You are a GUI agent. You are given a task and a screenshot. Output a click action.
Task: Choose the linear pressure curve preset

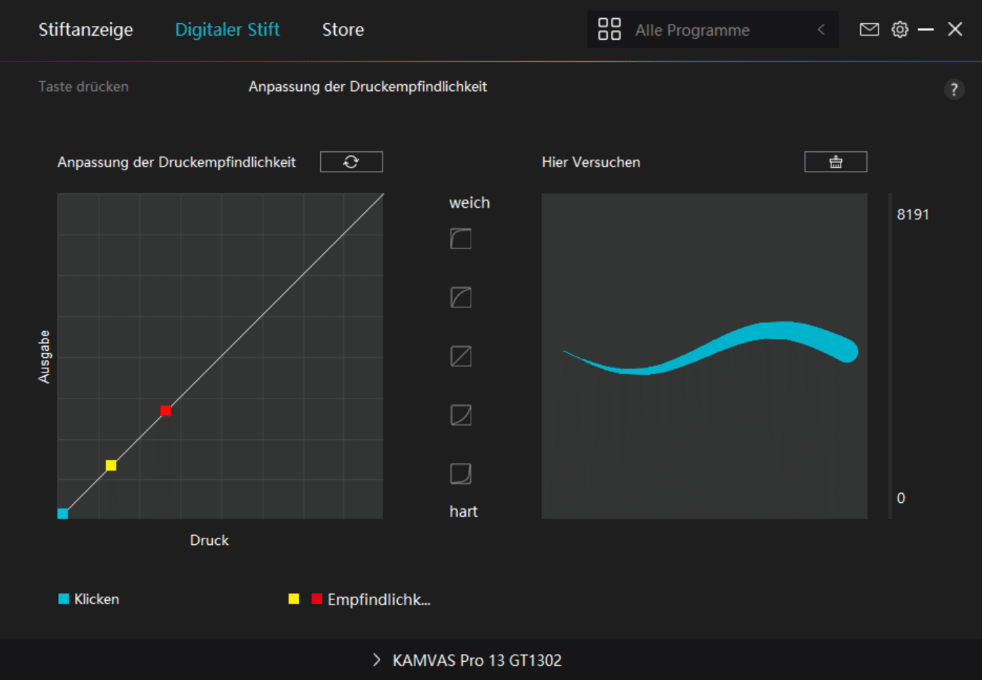coord(460,356)
